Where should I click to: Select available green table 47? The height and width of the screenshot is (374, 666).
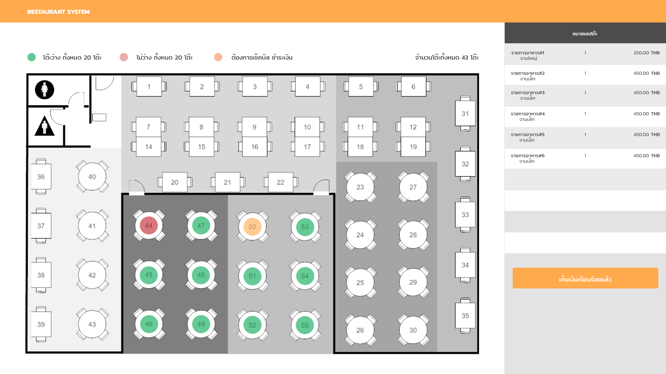coord(201,225)
